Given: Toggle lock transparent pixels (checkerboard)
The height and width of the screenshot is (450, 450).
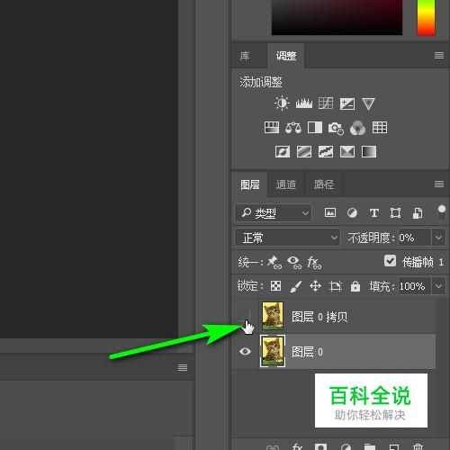Looking at the screenshot, I should coord(275,286).
